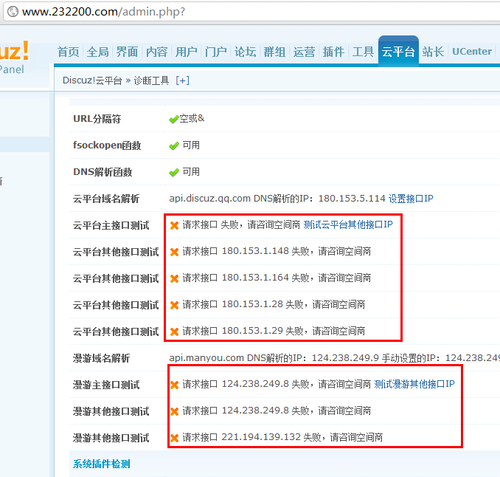Click the [+] add shortcut link
The image size is (500, 477).
tap(183, 80)
